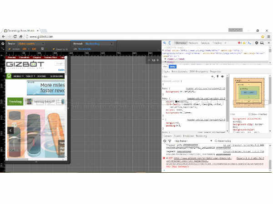Click the emulation reset icon at top-left of device toolbar

click(3, 44)
